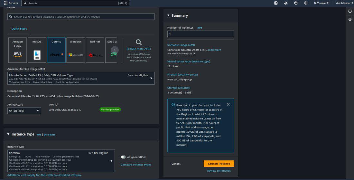Open the CloudShell terminal icon

pyautogui.click(x=276, y=3)
